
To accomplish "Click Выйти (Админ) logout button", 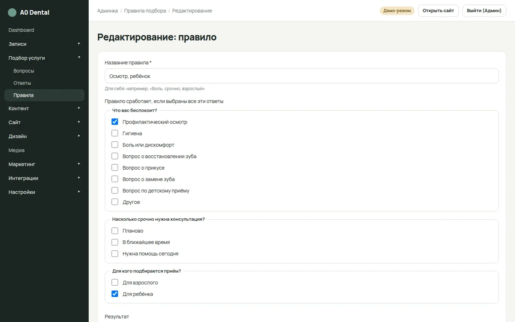I will click(x=484, y=11).
